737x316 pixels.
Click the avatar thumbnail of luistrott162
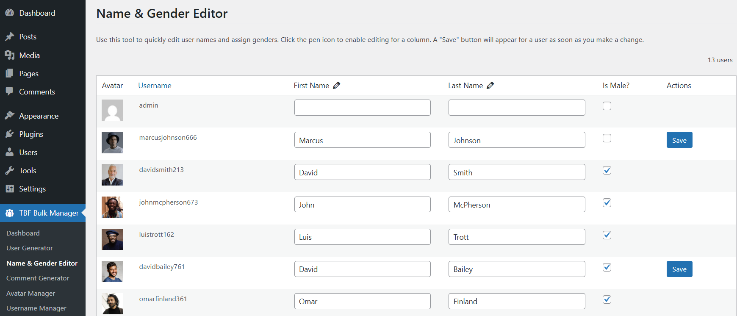tap(112, 239)
